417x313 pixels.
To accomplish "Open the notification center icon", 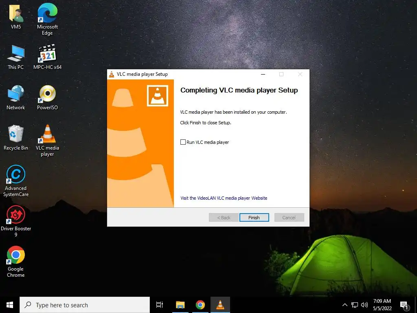I will coord(404,305).
